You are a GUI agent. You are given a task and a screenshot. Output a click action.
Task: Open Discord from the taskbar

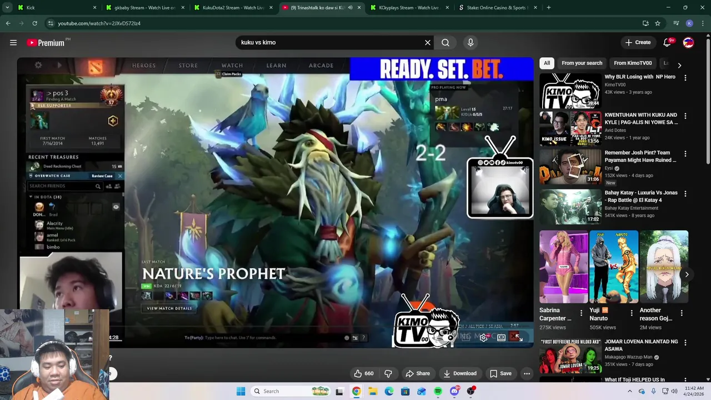pyautogui.click(x=454, y=391)
